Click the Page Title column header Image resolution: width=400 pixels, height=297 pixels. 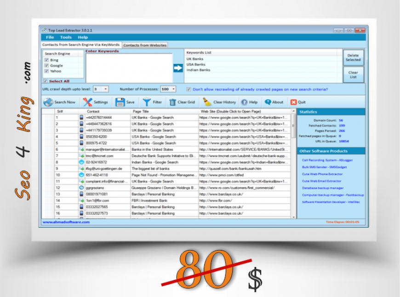tap(165, 111)
